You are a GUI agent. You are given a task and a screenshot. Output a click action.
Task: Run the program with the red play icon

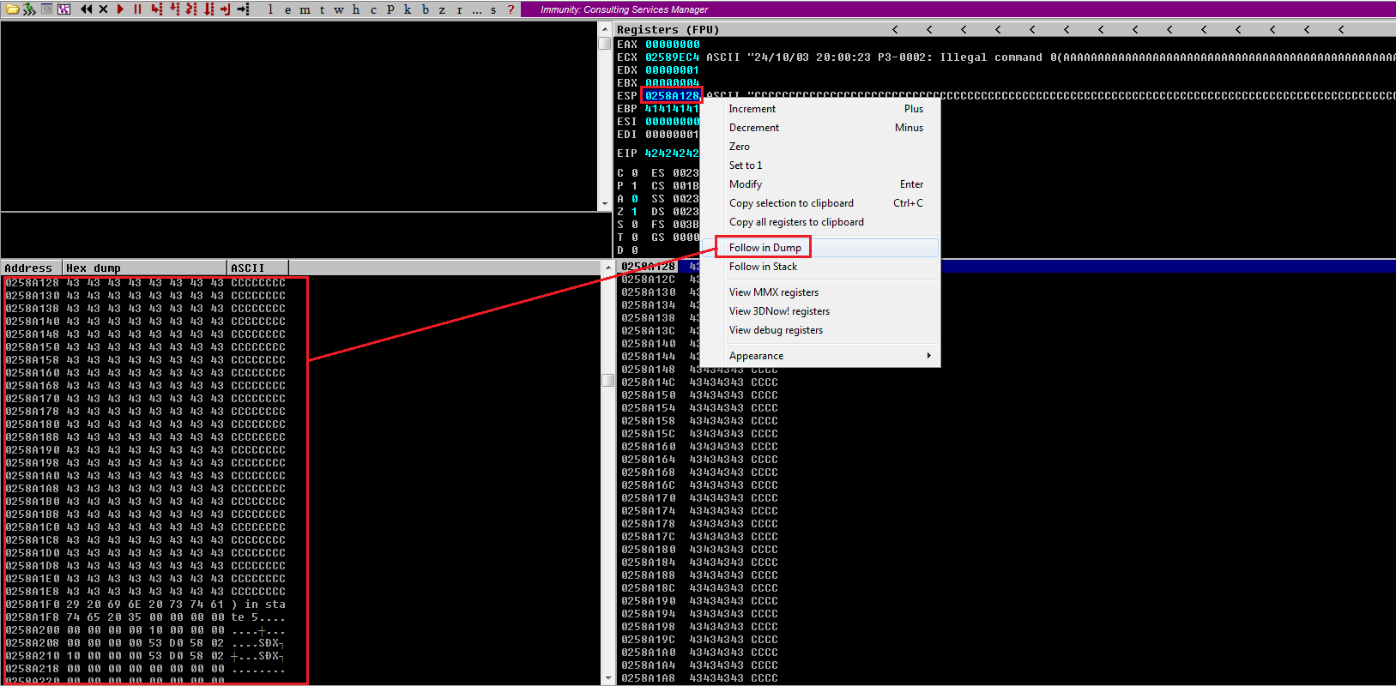pos(120,9)
